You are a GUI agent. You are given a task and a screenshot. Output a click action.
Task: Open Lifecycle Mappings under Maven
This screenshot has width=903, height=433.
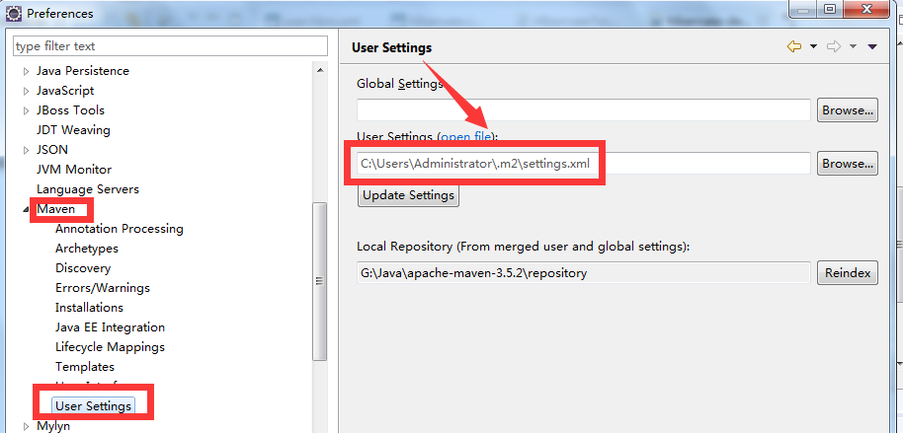click(110, 347)
